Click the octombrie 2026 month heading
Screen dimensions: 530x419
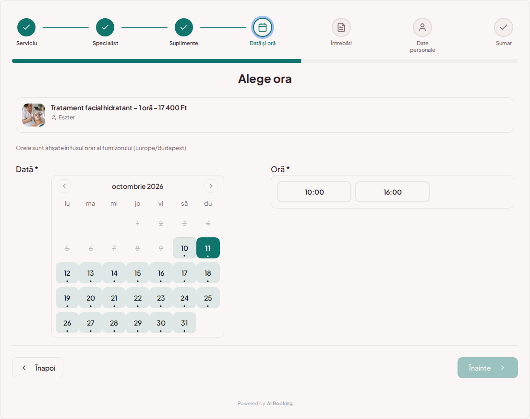click(x=138, y=186)
